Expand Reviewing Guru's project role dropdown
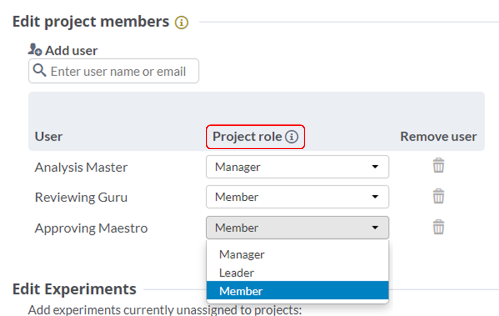 pos(297,197)
